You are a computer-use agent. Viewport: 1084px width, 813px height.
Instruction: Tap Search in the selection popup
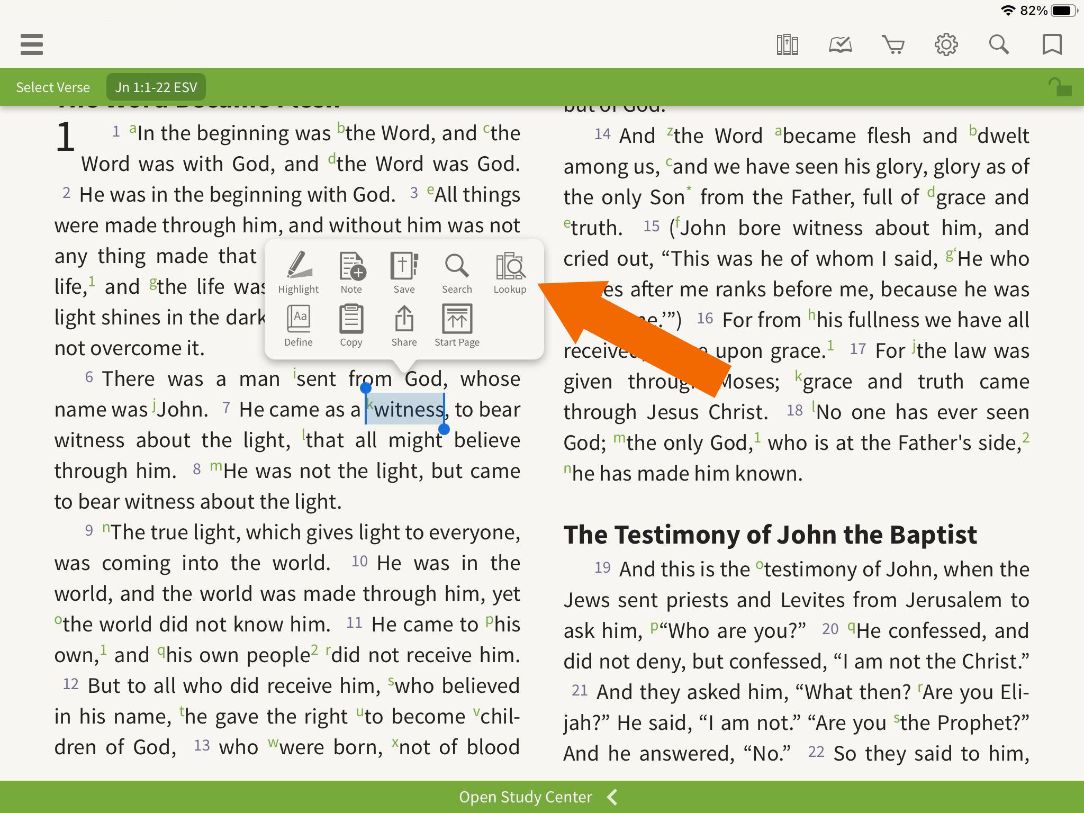tap(457, 273)
